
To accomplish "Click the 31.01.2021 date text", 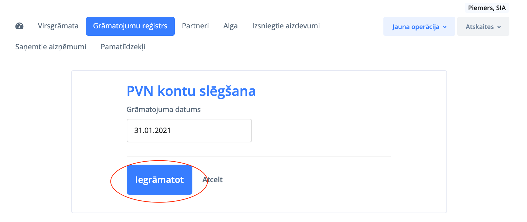I will (152, 130).
